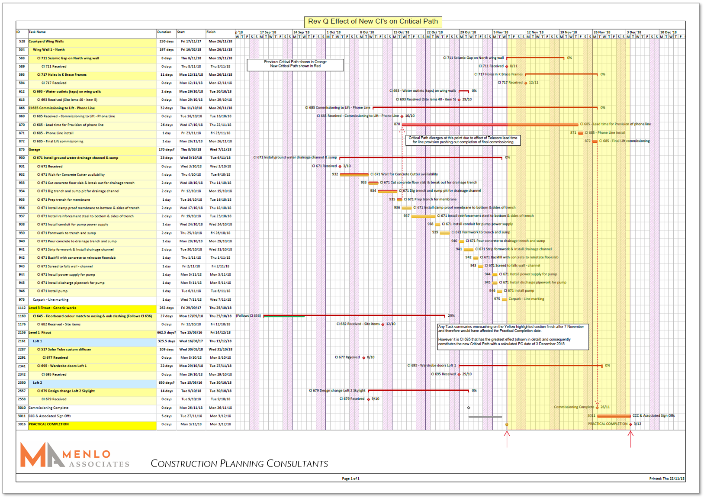Select CI 717 Holes in K Brace Frames table row
Viewport: 704px width, 498px height.
[125, 75]
